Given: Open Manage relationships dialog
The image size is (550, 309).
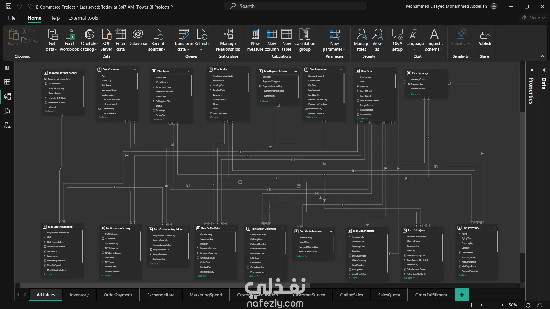Looking at the screenshot, I should (x=228, y=40).
